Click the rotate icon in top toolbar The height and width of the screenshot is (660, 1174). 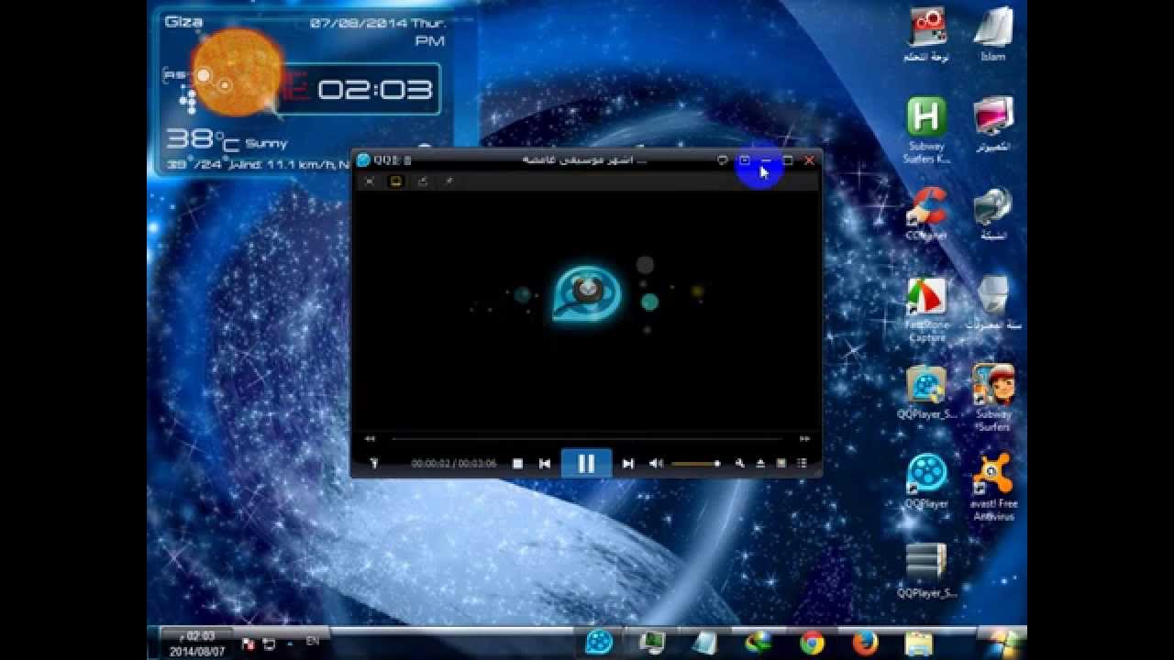423,181
